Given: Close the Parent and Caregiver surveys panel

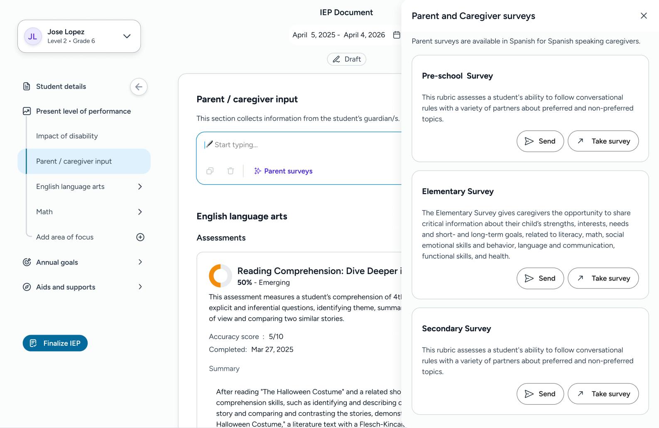Looking at the screenshot, I should tap(644, 16).
